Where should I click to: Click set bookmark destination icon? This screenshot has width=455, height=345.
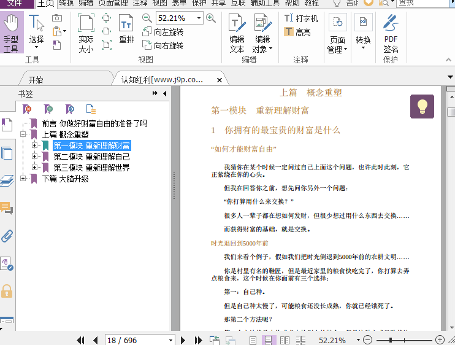point(70,109)
